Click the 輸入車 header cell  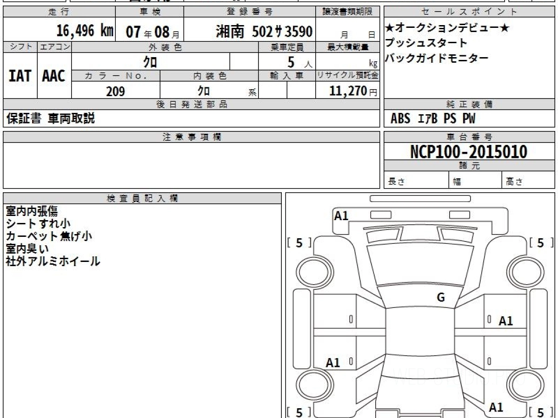(287, 76)
